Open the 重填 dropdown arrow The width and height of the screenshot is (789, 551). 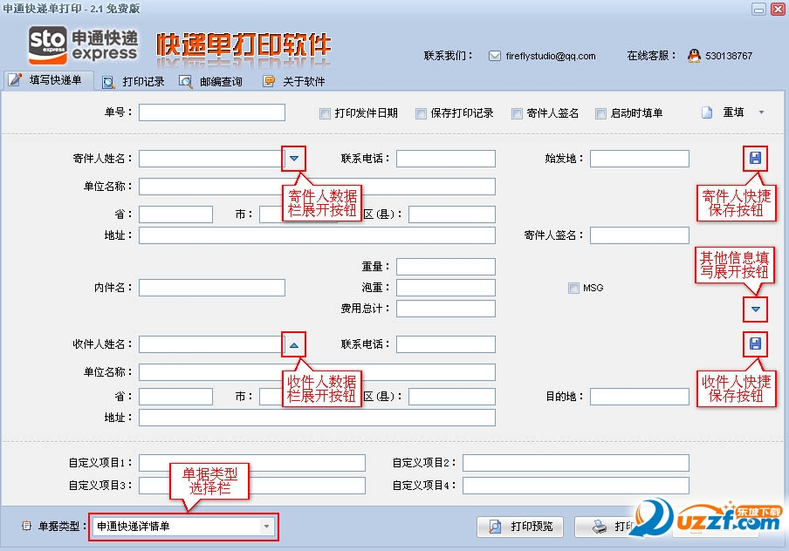click(x=761, y=112)
